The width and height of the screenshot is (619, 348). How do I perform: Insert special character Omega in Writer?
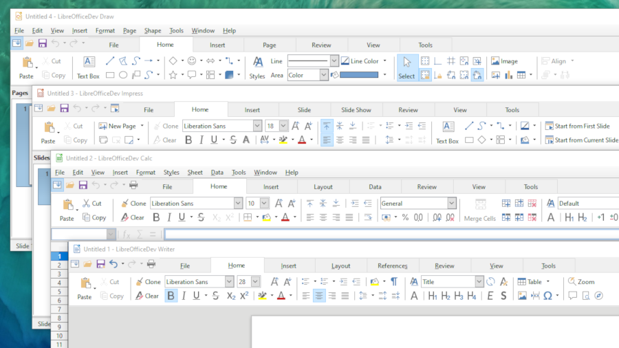pyautogui.click(x=548, y=296)
